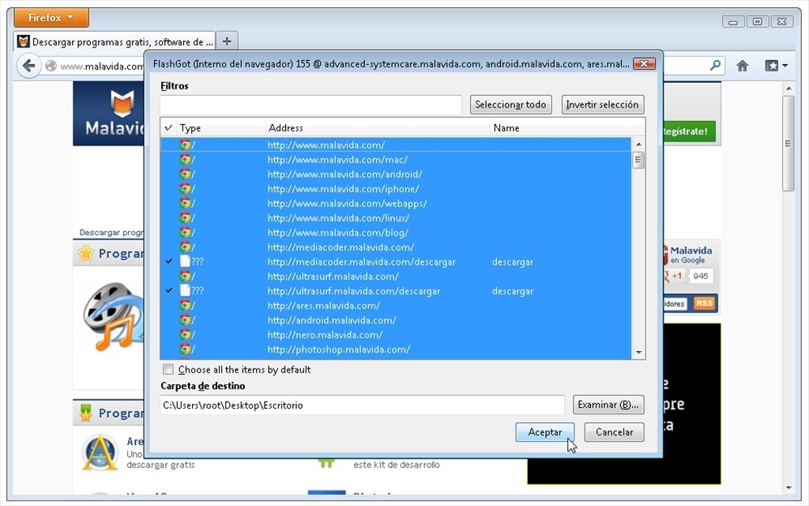809x506 pixels.
Task: Open the Firefox home page icon
Action: 743,66
